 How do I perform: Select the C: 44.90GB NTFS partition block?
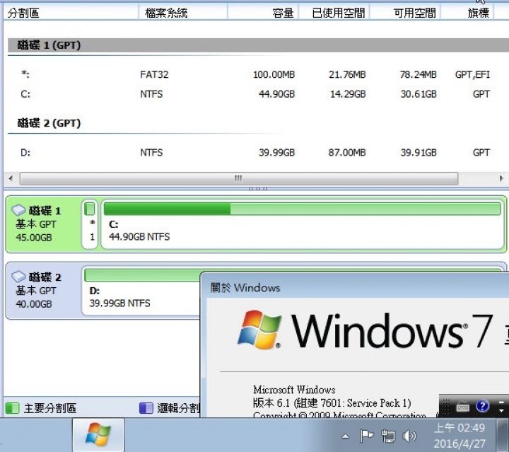[303, 224]
